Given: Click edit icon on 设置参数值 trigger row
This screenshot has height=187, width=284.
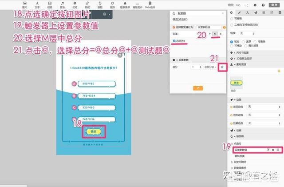Looking at the screenshot, I should tap(268, 150).
